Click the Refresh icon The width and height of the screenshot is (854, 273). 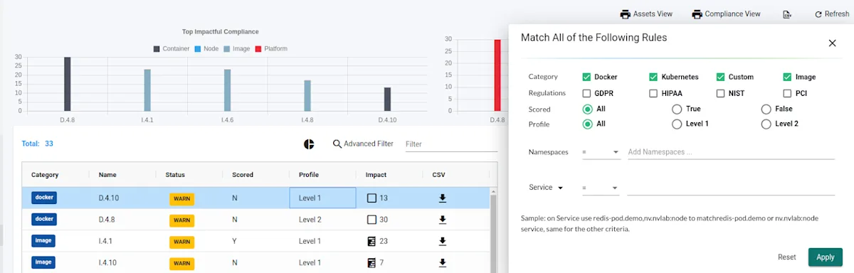818,14
